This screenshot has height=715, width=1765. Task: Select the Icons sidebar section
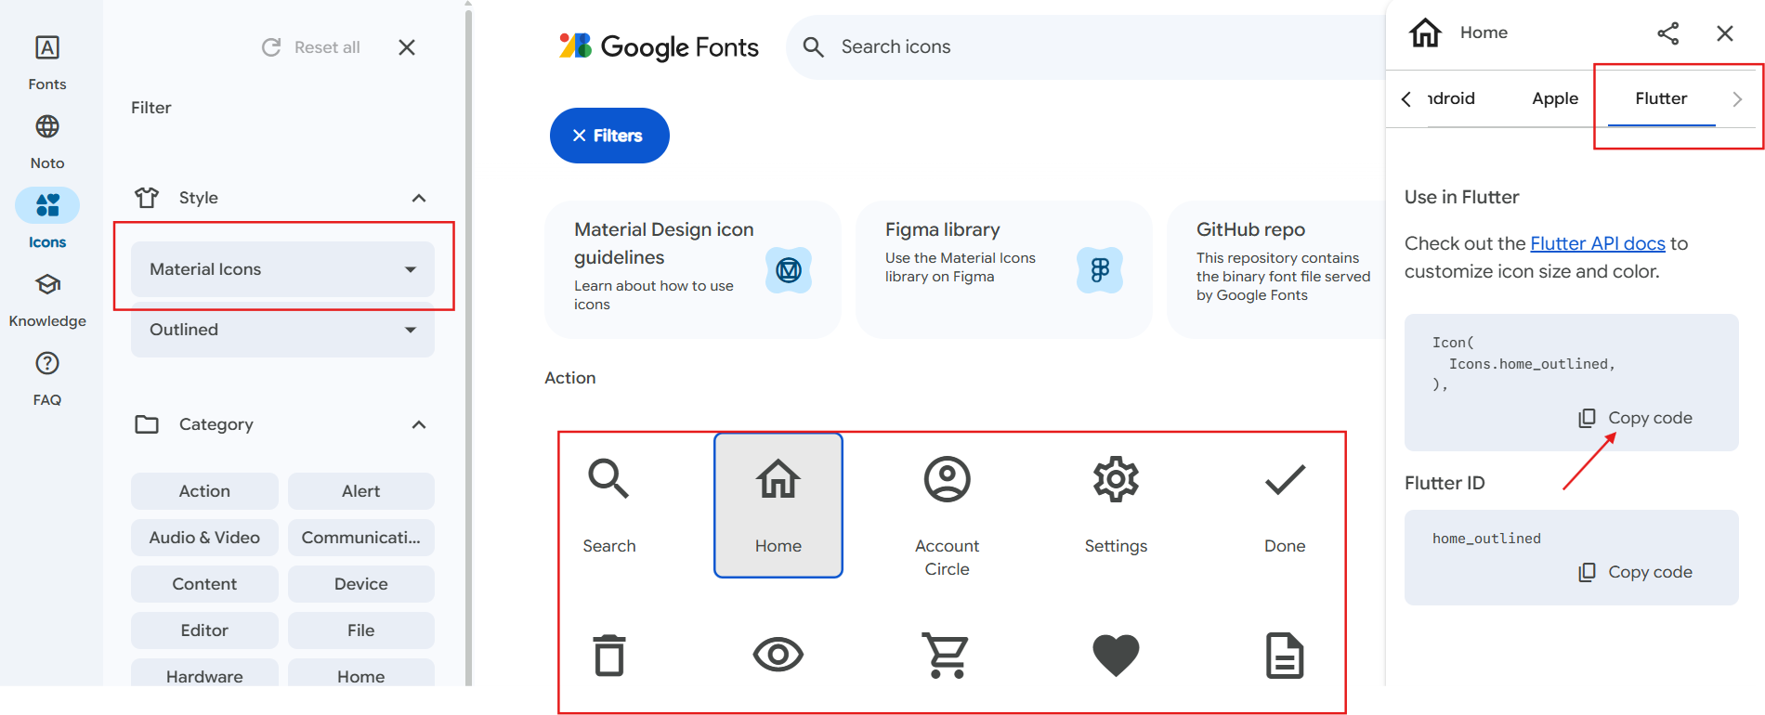pyautogui.click(x=47, y=219)
